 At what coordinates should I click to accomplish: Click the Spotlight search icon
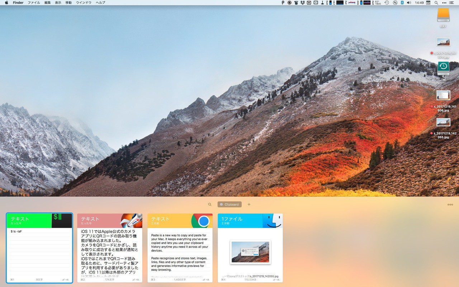(436, 3)
